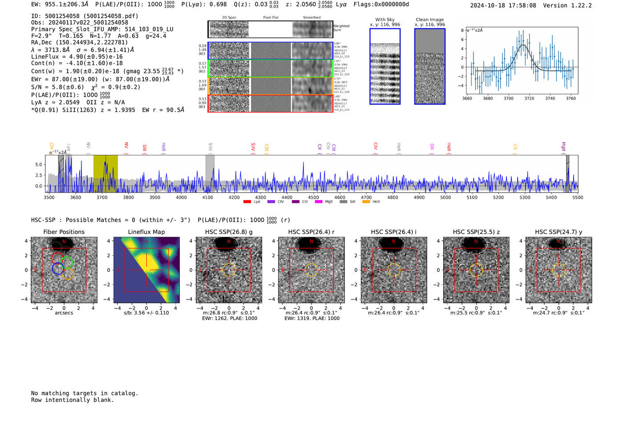
Task: Click the CIII legend color swatch
Action: 295,202
